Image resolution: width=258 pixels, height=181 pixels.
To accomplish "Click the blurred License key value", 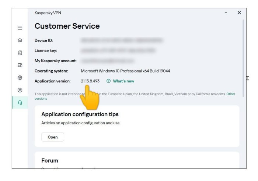I will [x=118, y=51].
